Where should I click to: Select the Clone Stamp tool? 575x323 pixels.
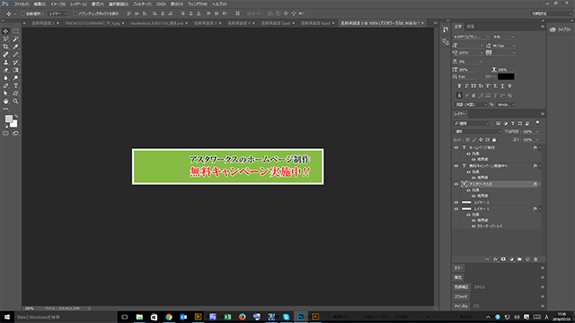coord(5,62)
